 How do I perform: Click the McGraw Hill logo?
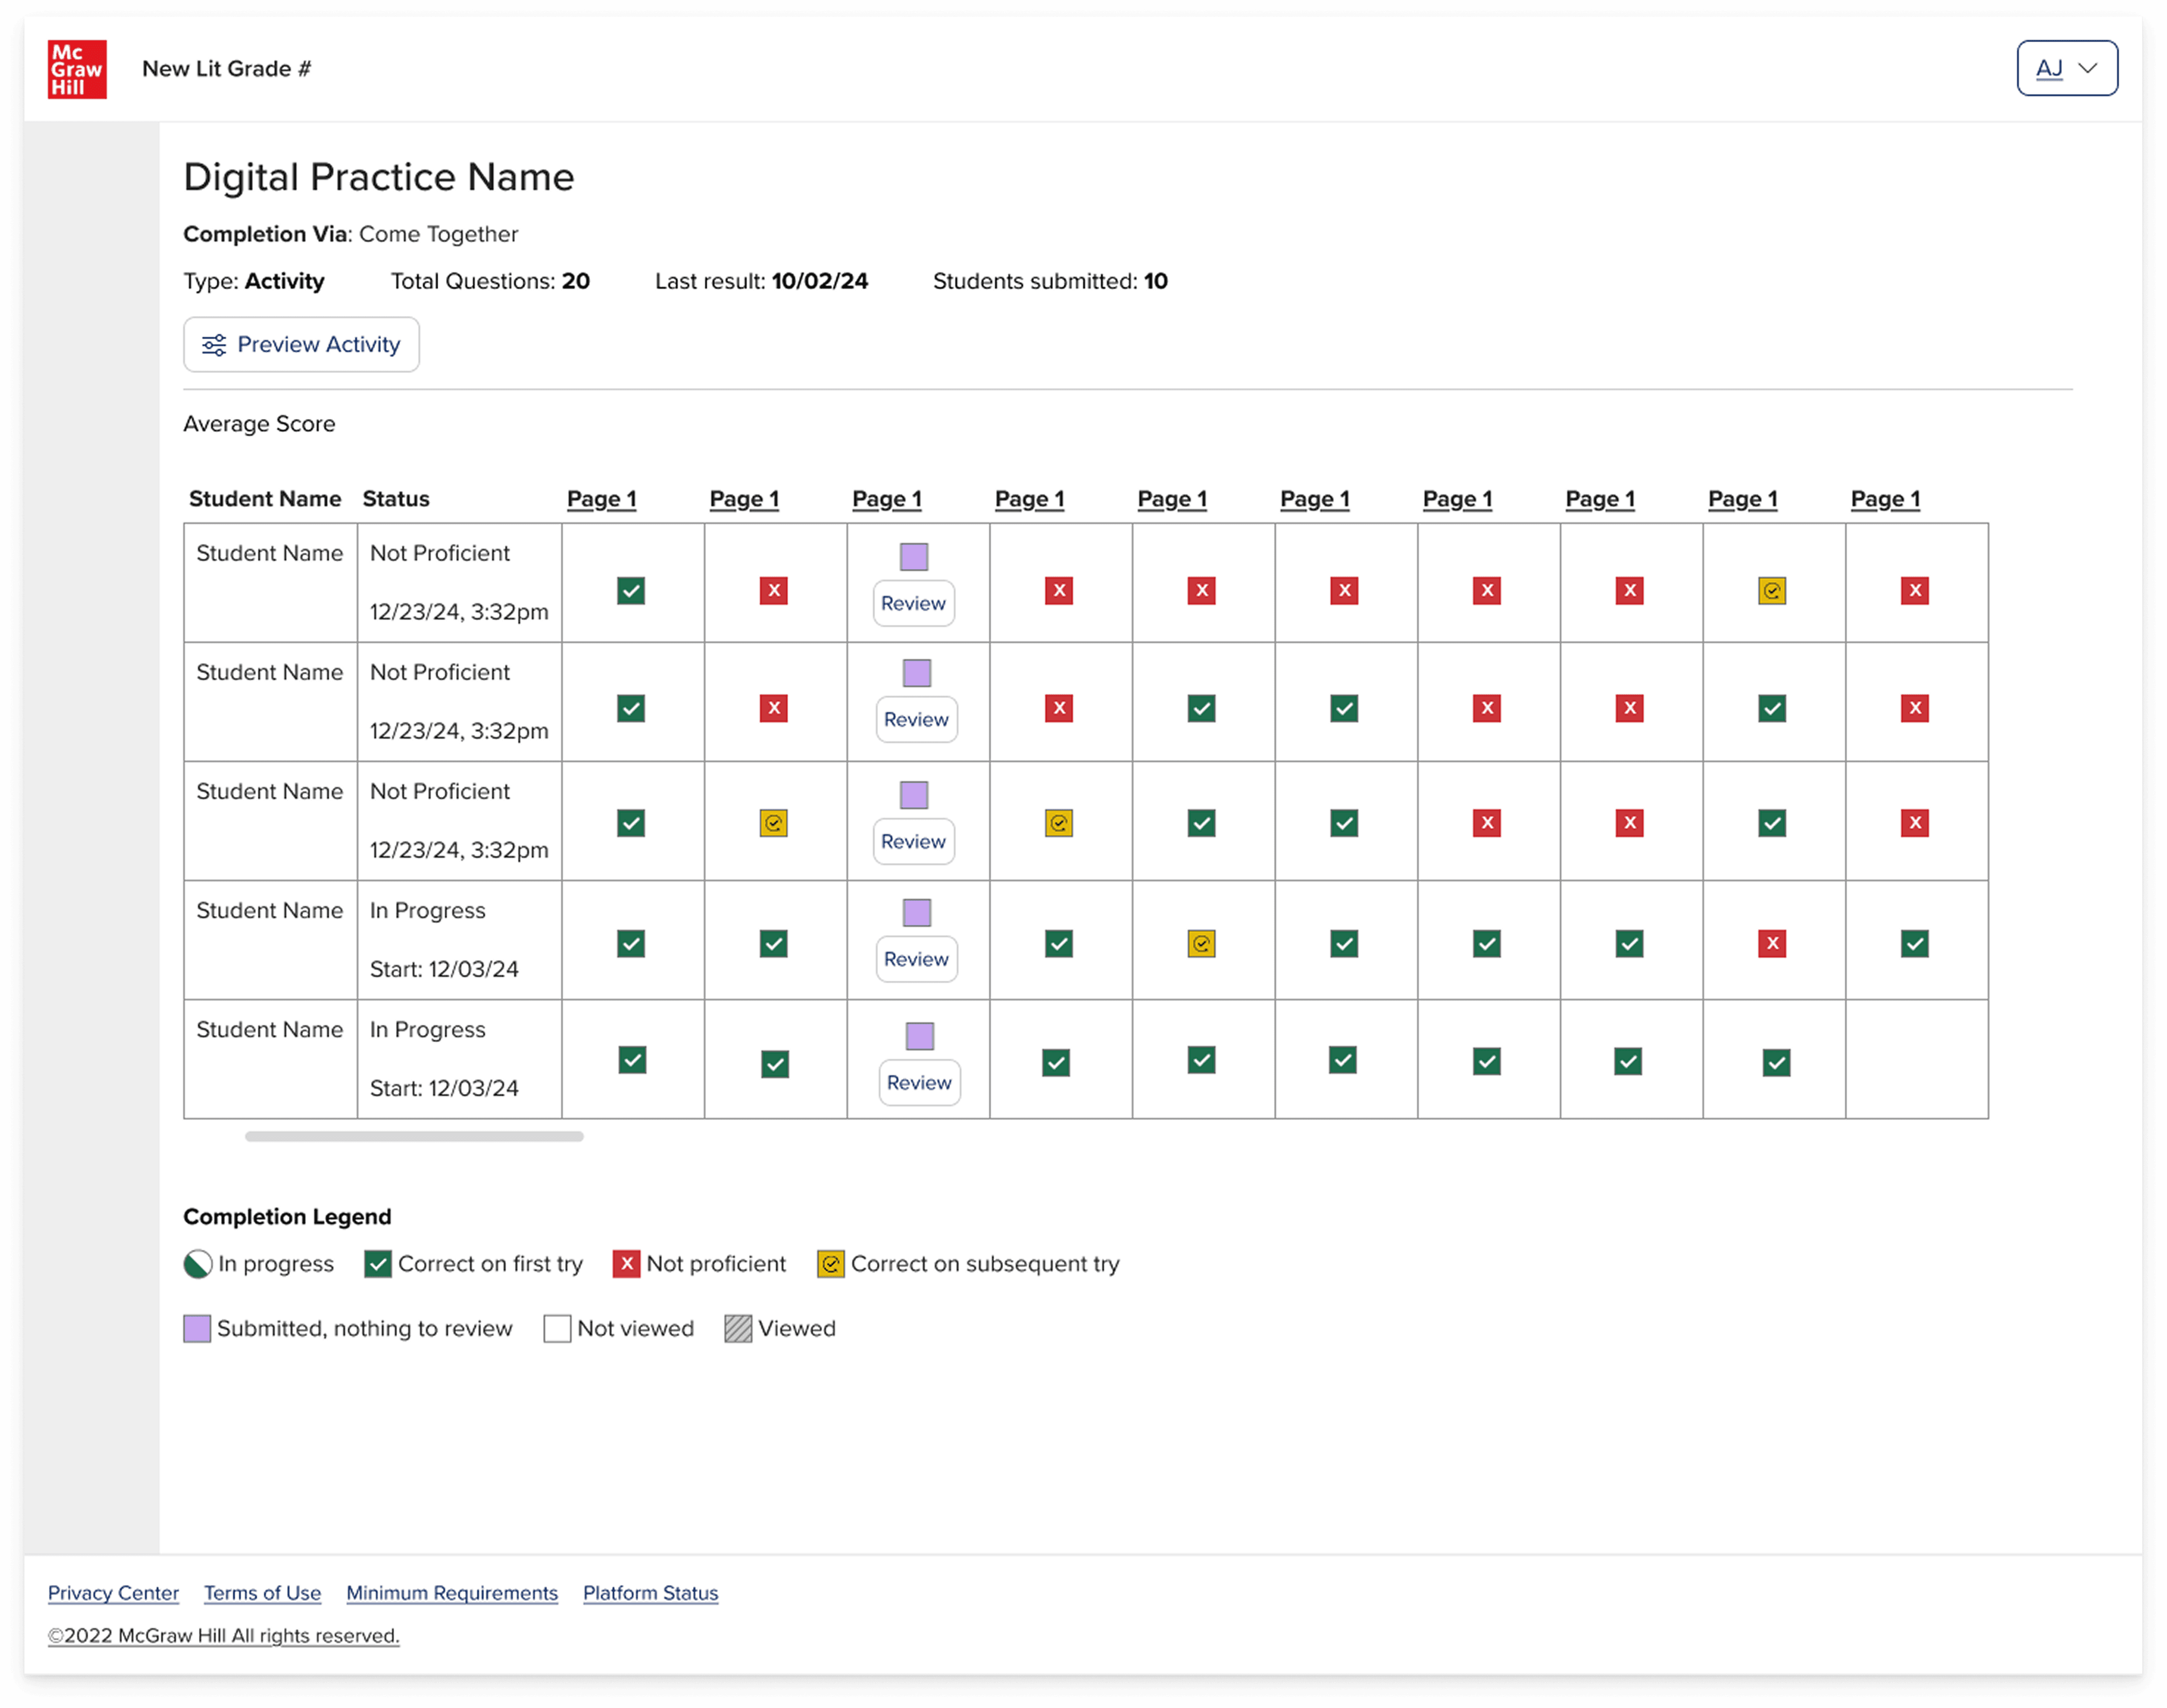(x=77, y=69)
